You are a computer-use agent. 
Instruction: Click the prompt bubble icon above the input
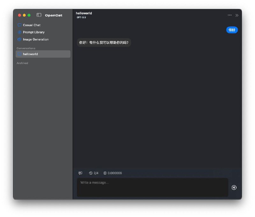[80, 173]
